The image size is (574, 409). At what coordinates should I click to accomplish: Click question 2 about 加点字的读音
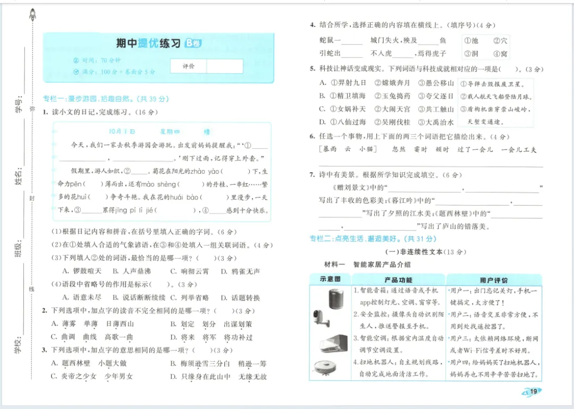[148, 311]
